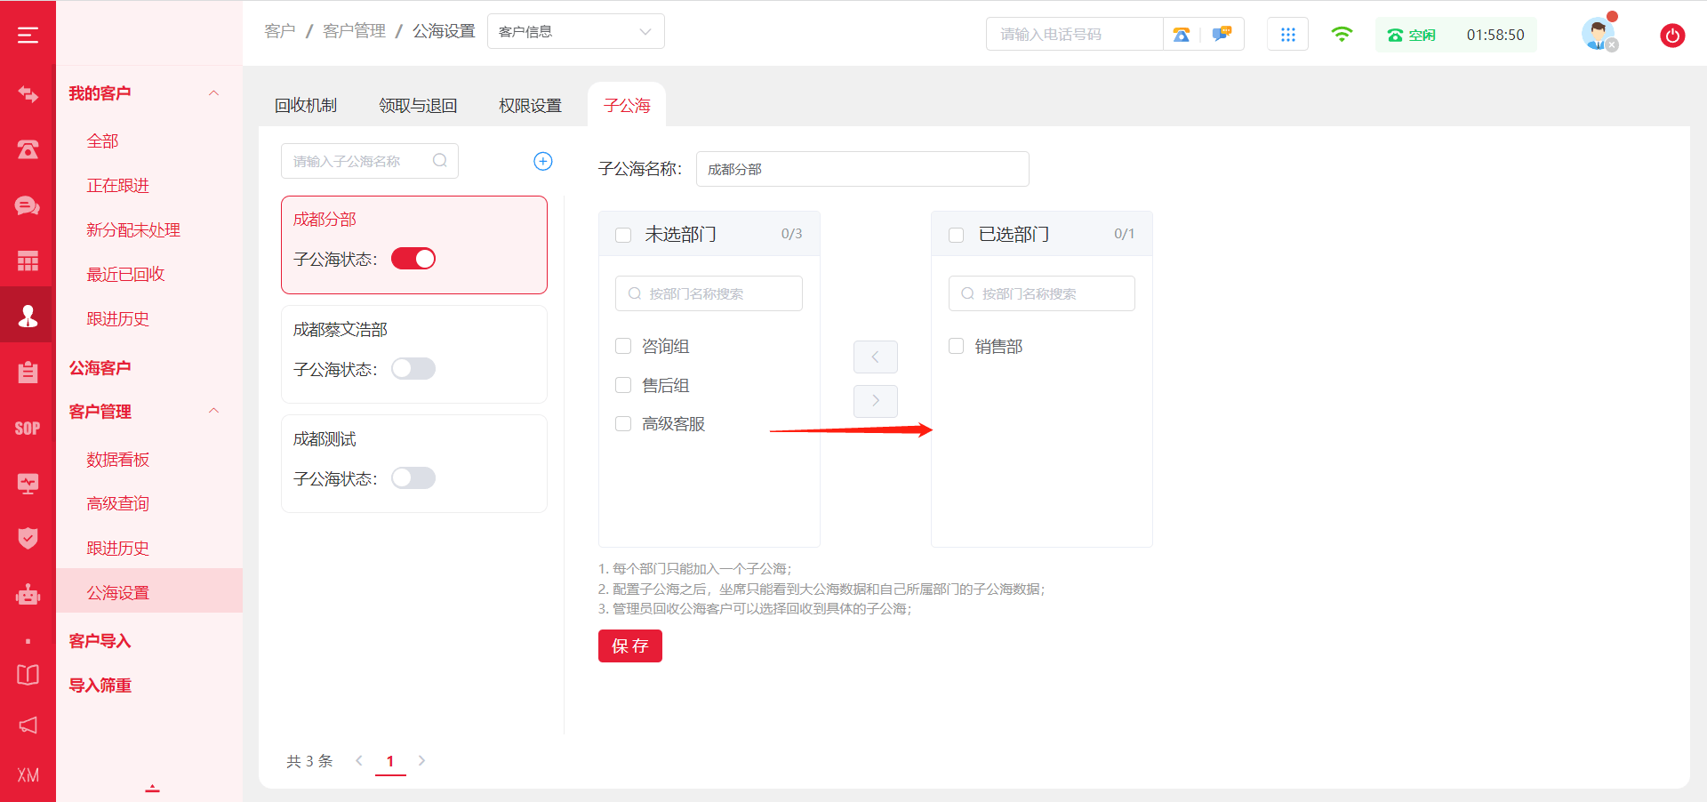Select the 成都蔡文浩部 sub-sea card
The height and width of the screenshot is (802, 1707).
pyautogui.click(x=414, y=354)
